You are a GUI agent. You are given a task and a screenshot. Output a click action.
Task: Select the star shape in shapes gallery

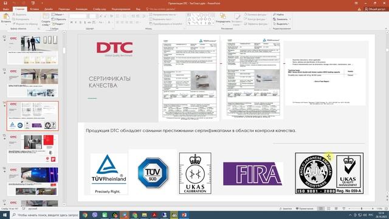pos(210,23)
